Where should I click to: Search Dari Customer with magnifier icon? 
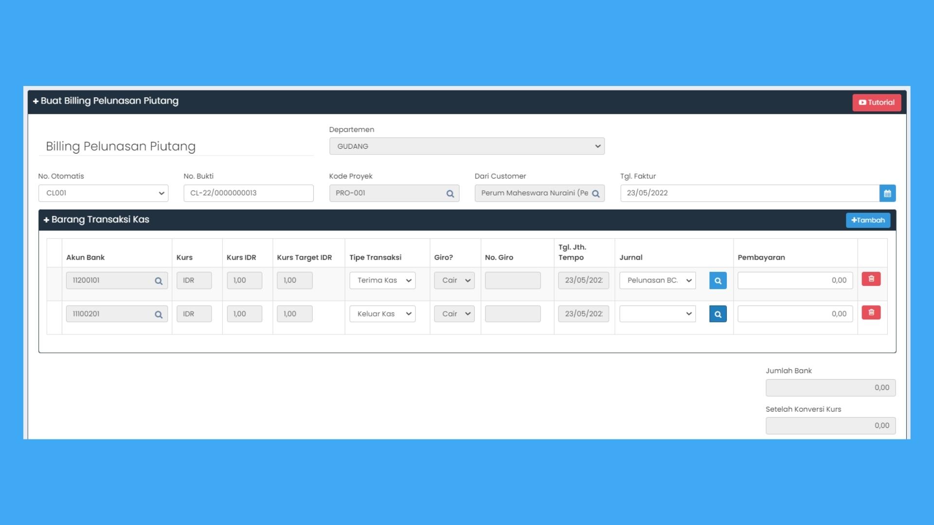pos(595,193)
